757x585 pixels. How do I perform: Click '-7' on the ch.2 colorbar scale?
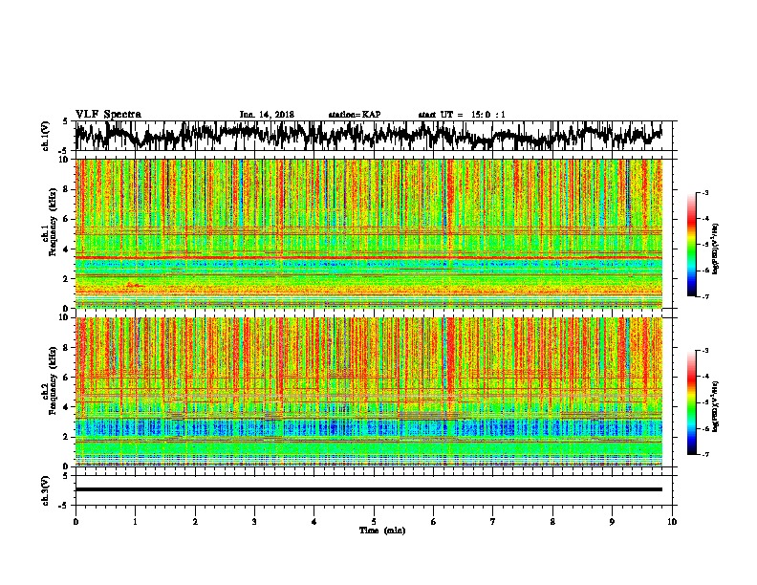click(705, 454)
